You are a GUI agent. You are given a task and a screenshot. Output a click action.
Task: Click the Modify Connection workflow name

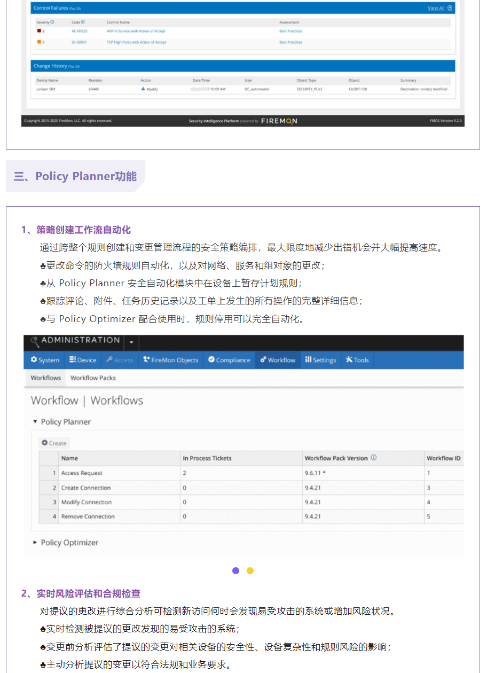87,502
